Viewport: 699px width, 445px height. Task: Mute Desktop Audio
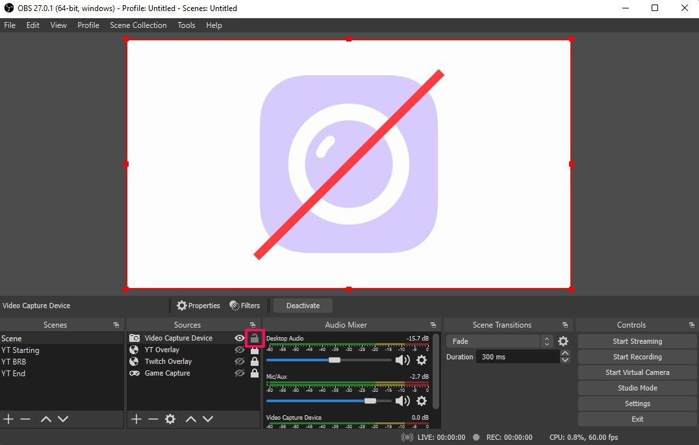pyautogui.click(x=403, y=360)
